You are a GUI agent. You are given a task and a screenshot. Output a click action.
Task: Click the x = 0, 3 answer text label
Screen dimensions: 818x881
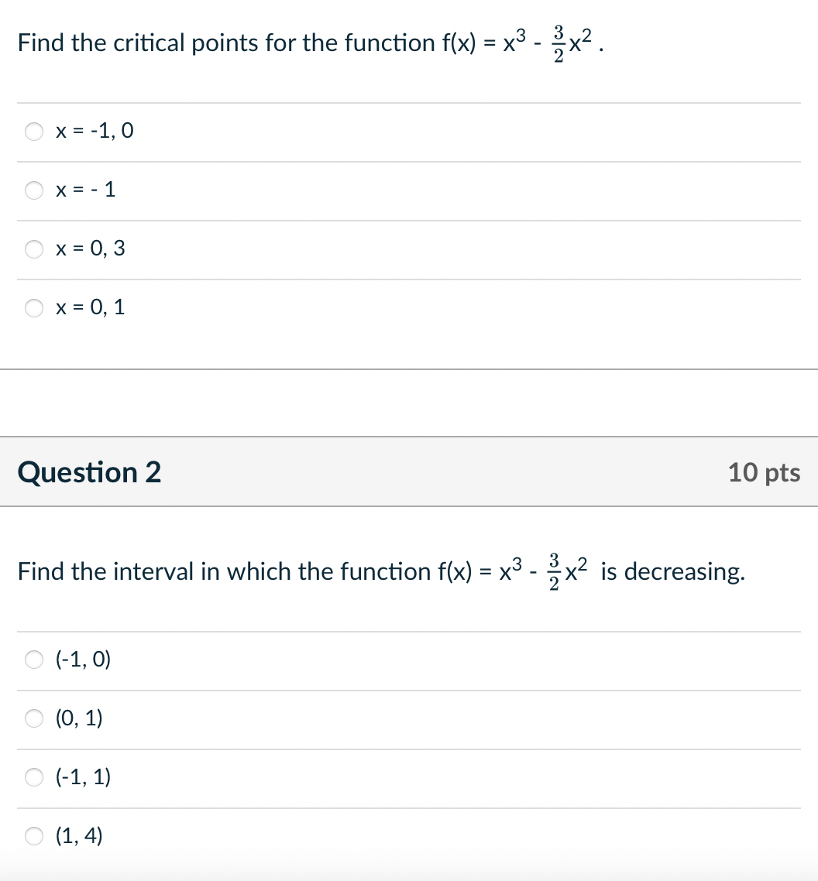click(x=91, y=249)
